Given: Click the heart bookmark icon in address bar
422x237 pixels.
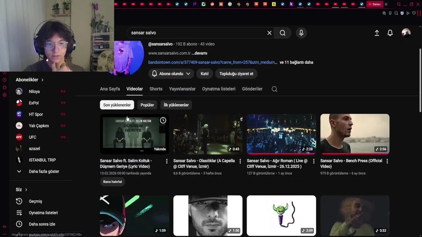Looking at the screenshot, I should click(414, 13).
